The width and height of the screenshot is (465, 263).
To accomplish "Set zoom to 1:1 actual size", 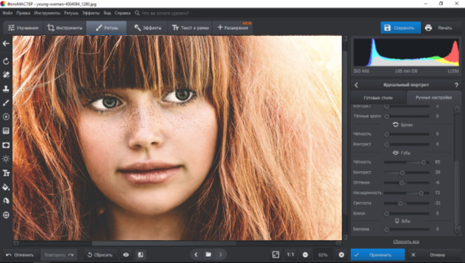I will (x=291, y=254).
